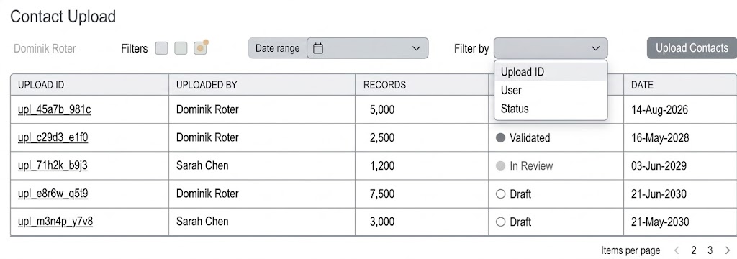This screenshot has height=259, width=737.
Task: Click Draft status circle in upl_e8r6w_q5t9 row
Action: 501,194
